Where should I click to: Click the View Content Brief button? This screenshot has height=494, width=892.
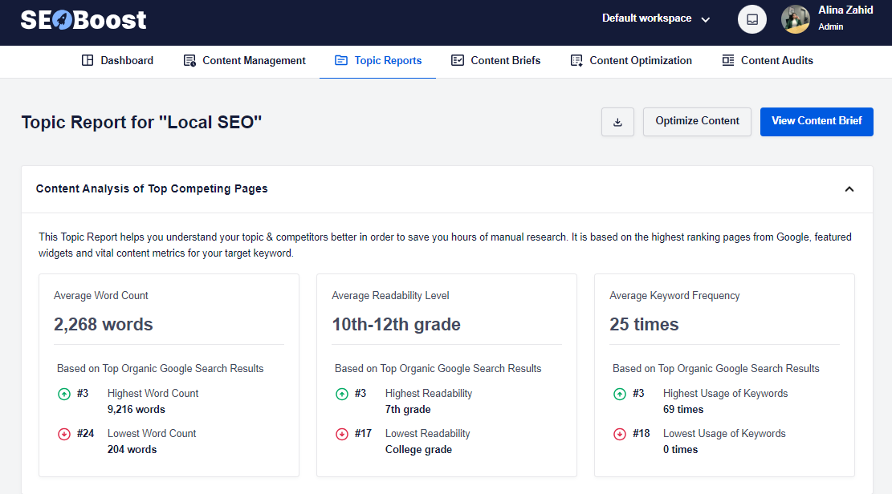tap(817, 122)
